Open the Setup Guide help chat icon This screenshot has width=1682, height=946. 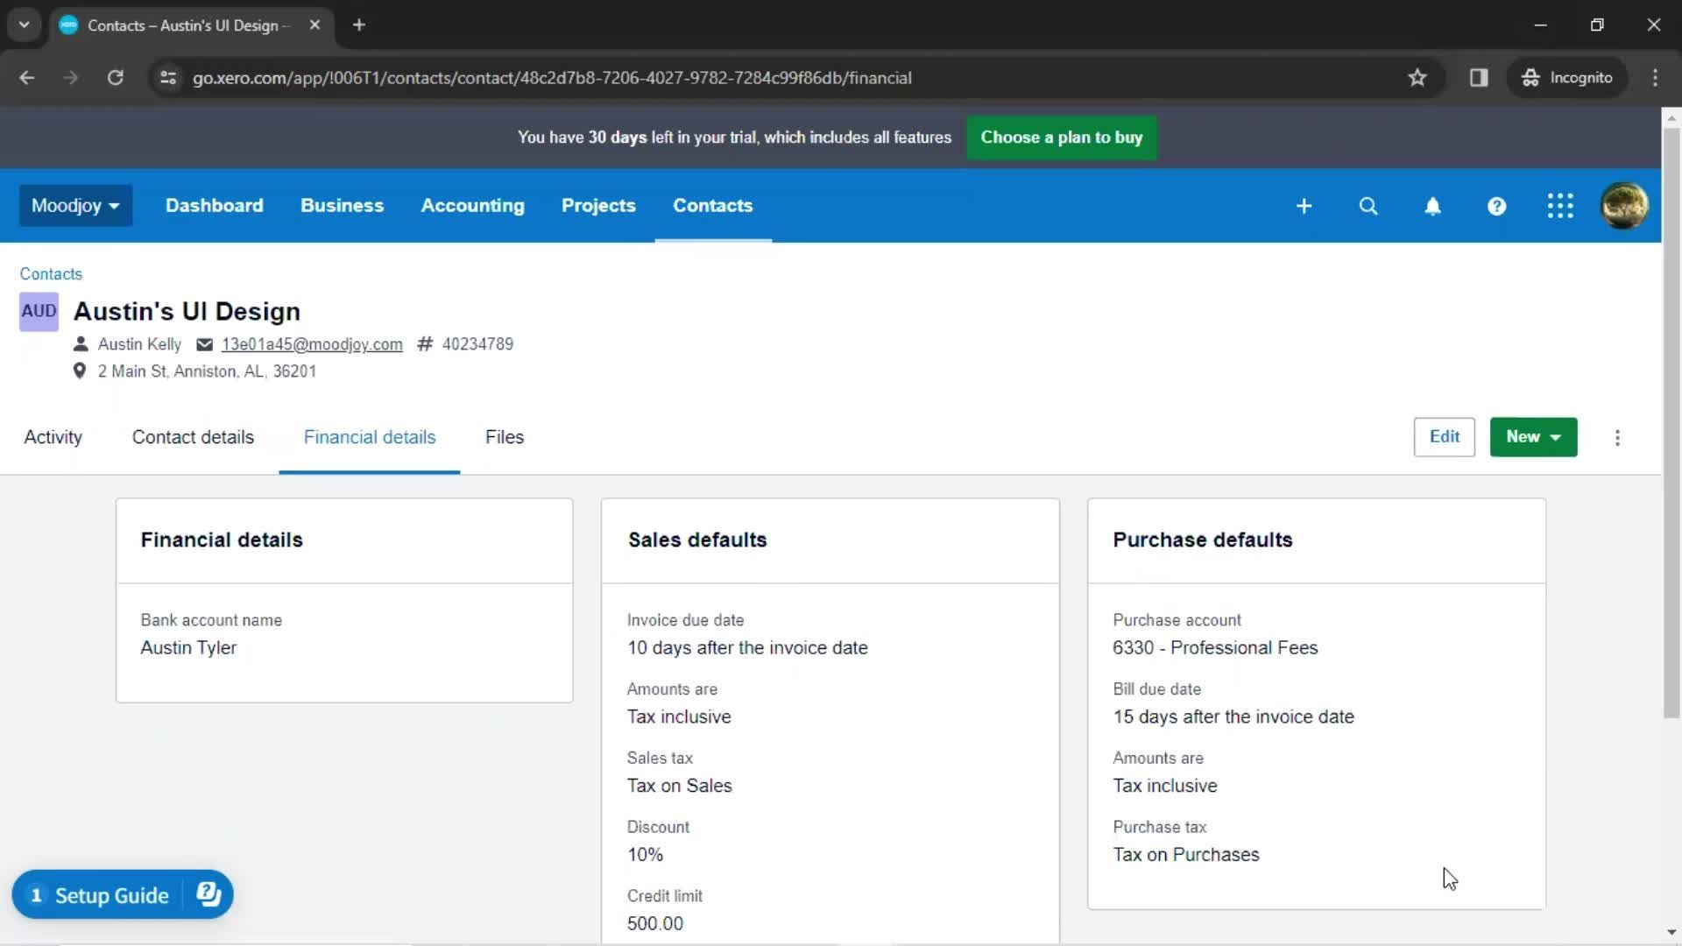pyautogui.click(x=208, y=894)
